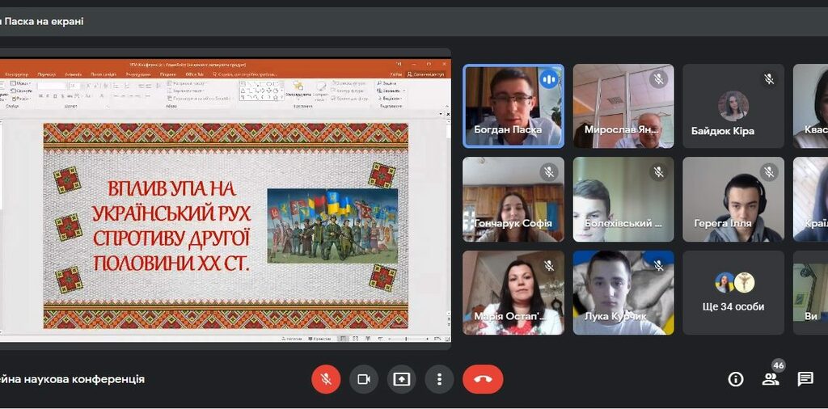
Task: Open the chat panel icon
Action: pyautogui.click(x=805, y=379)
